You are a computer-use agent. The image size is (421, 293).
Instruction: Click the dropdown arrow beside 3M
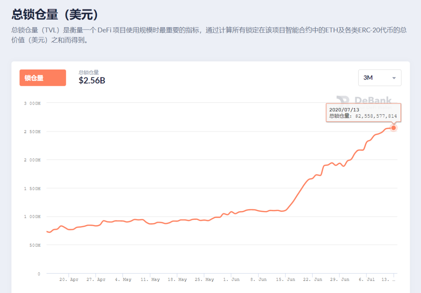pos(394,78)
